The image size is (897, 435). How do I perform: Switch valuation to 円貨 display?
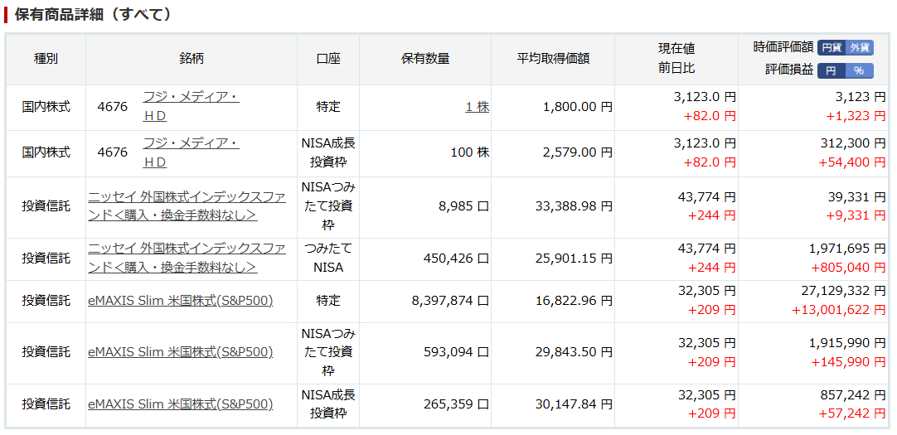832,47
